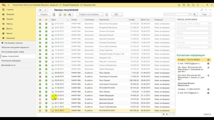The width and height of the screenshot is (214, 120).
Task: Click the list icon beside Создать
Action: pos(54,14)
